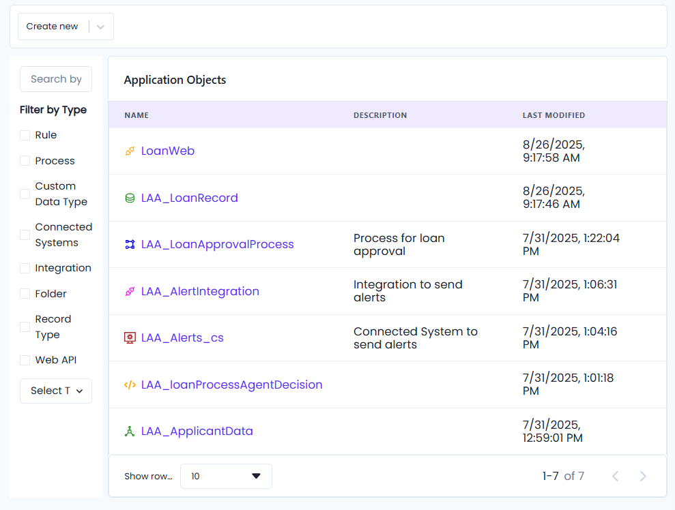Click the Search by input field
Screen dimensions: 675x510
(x=56, y=79)
